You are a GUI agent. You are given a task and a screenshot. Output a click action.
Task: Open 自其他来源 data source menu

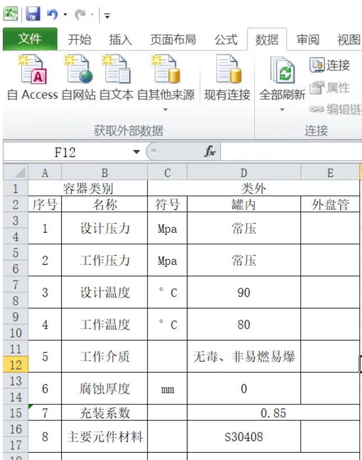166,82
